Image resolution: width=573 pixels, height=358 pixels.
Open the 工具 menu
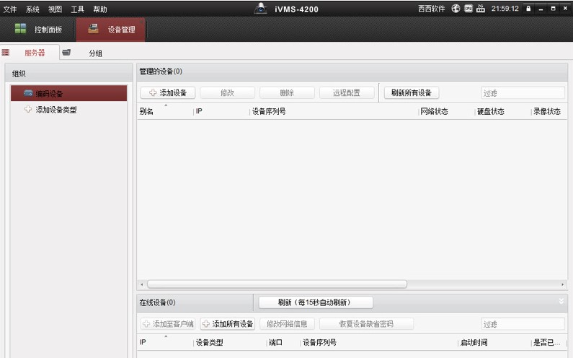[77, 9]
